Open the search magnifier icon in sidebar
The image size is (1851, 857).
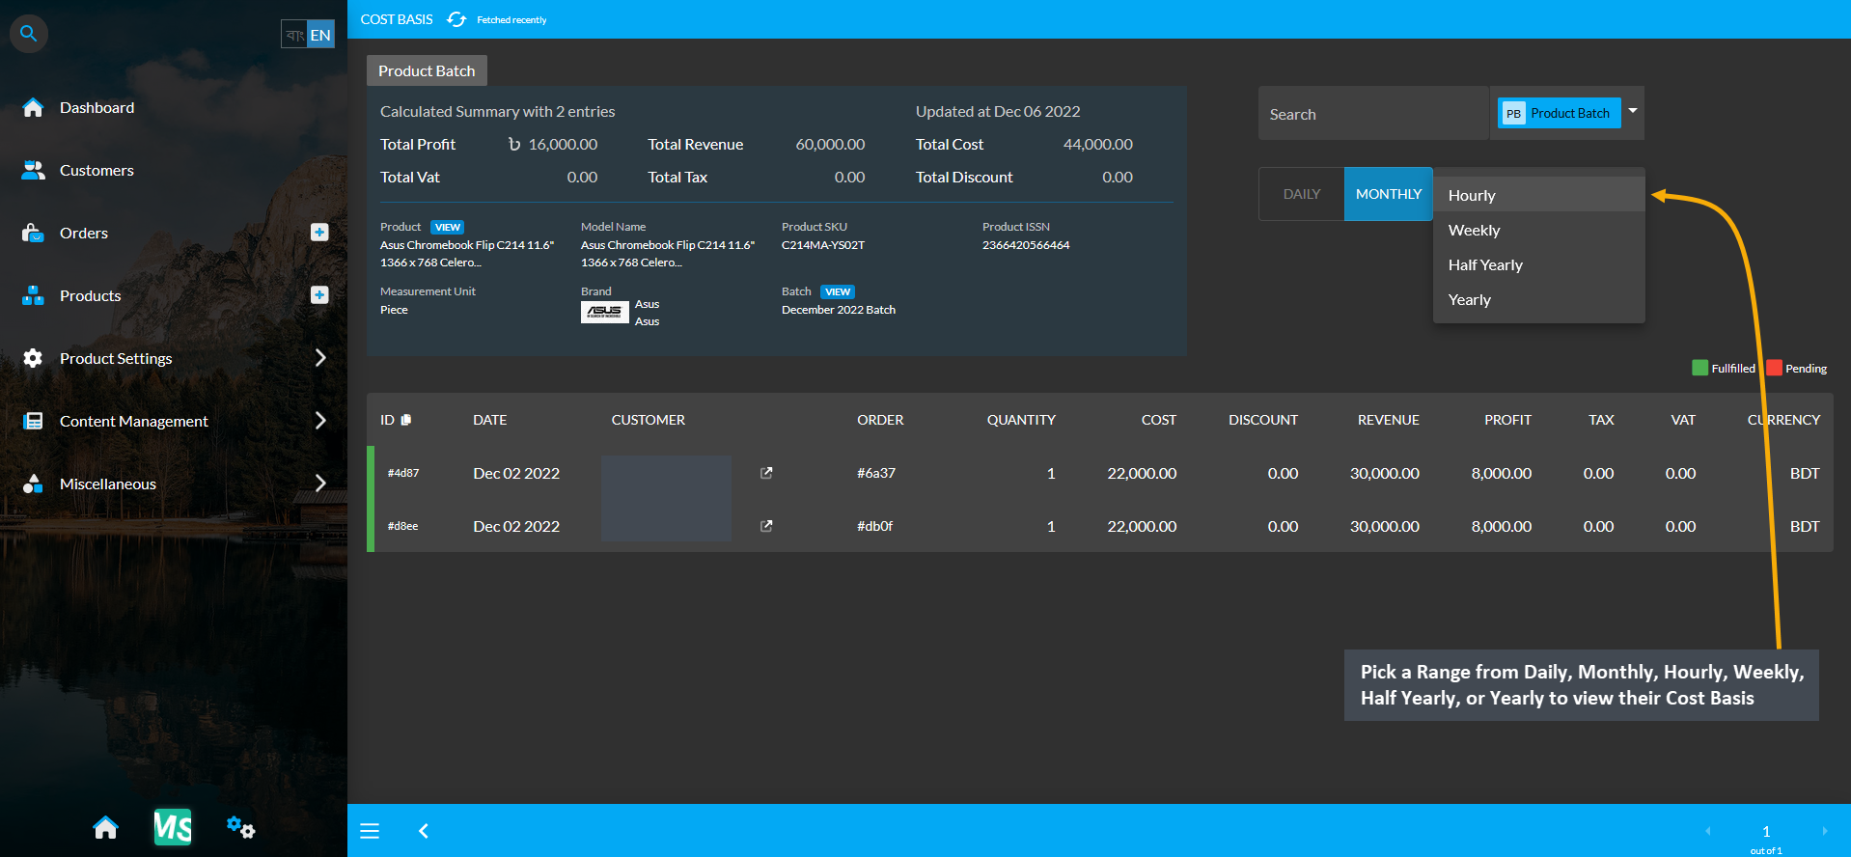29,34
